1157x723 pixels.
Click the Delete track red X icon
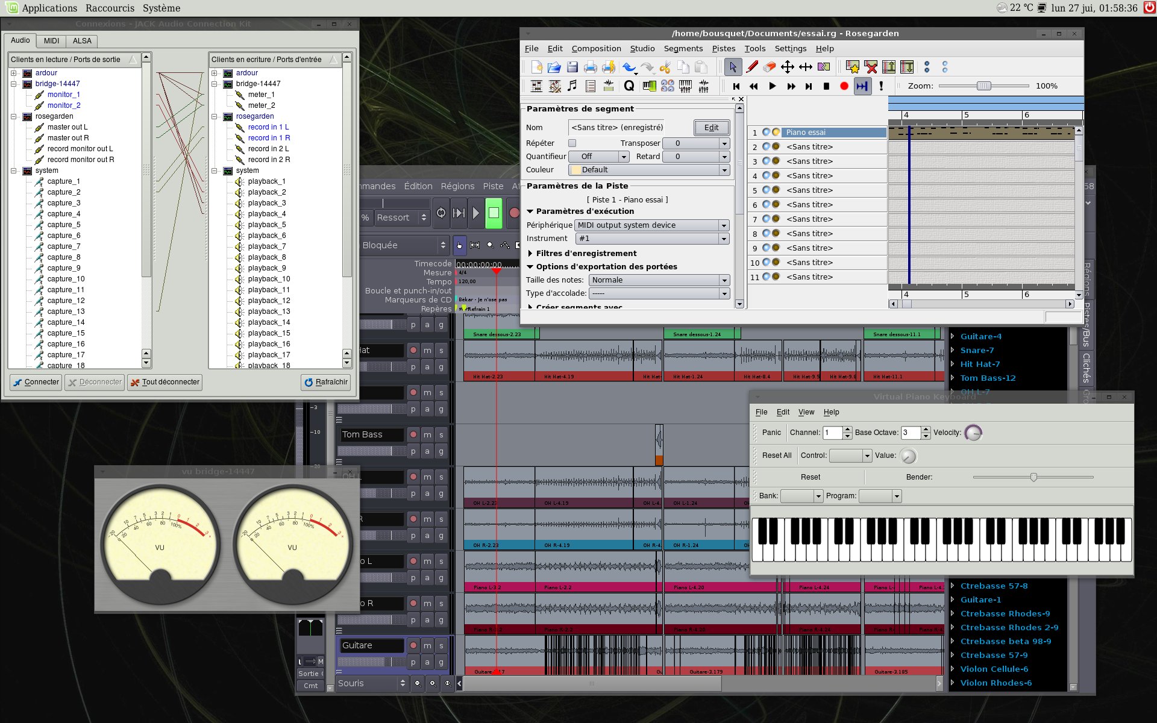(x=871, y=67)
